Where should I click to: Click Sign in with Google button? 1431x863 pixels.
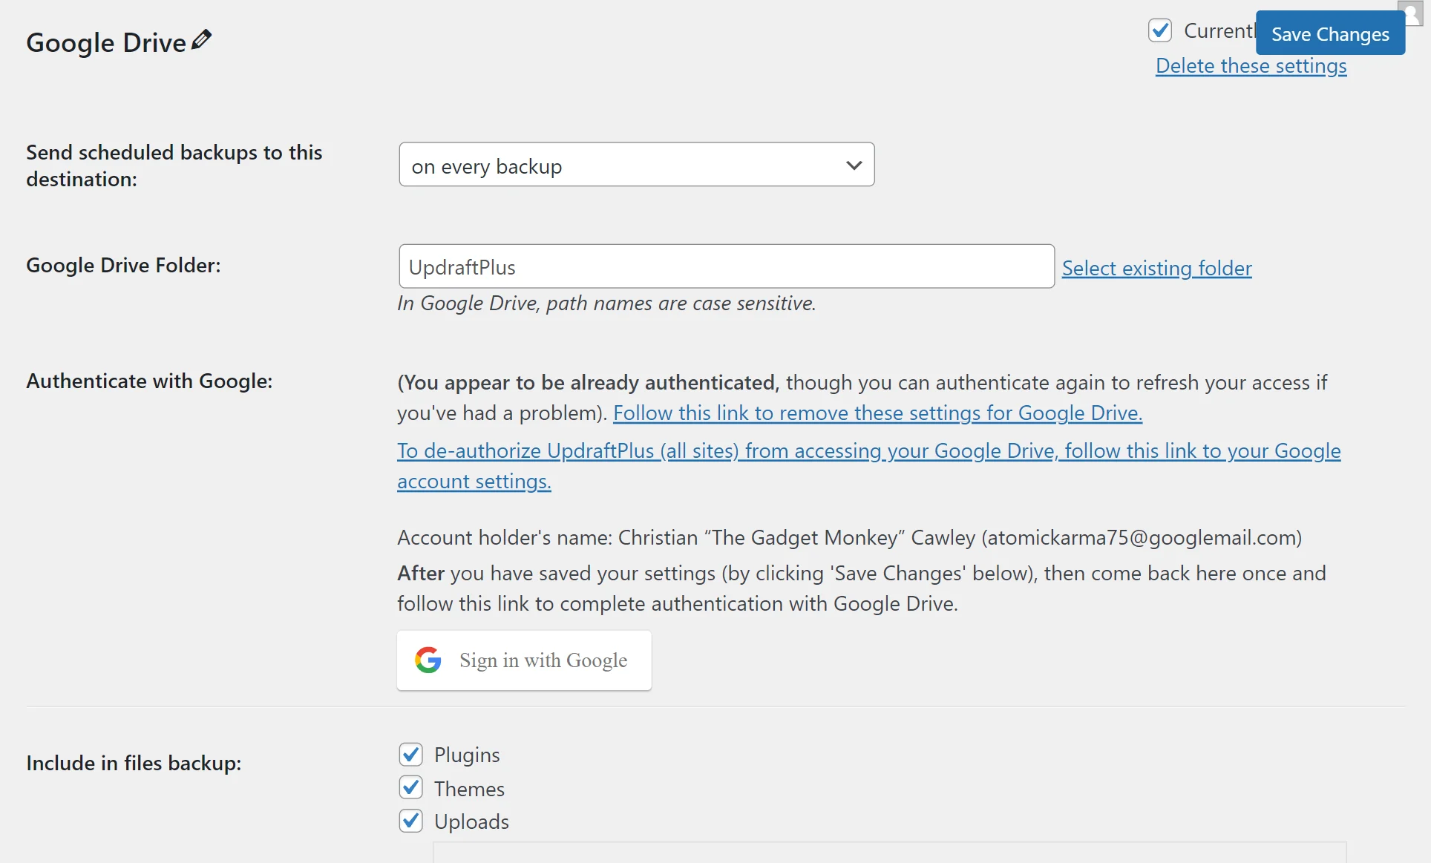[x=524, y=660]
